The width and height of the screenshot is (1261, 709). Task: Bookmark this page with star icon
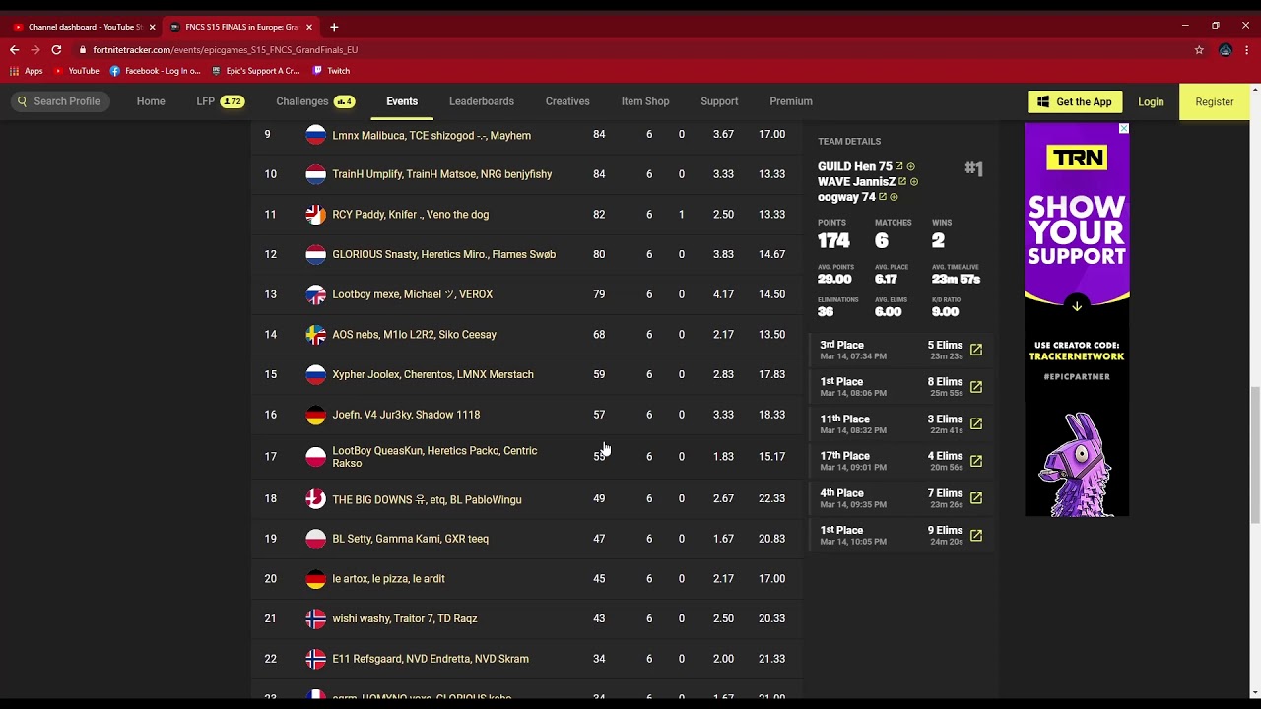point(1199,49)
